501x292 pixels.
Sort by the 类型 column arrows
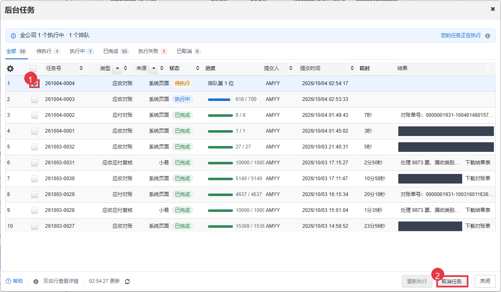pos(125,68)
